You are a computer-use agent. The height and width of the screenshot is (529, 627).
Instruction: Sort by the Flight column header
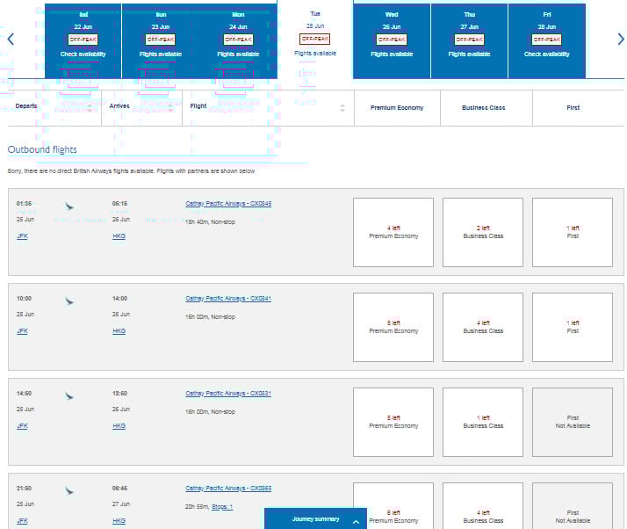198,106
